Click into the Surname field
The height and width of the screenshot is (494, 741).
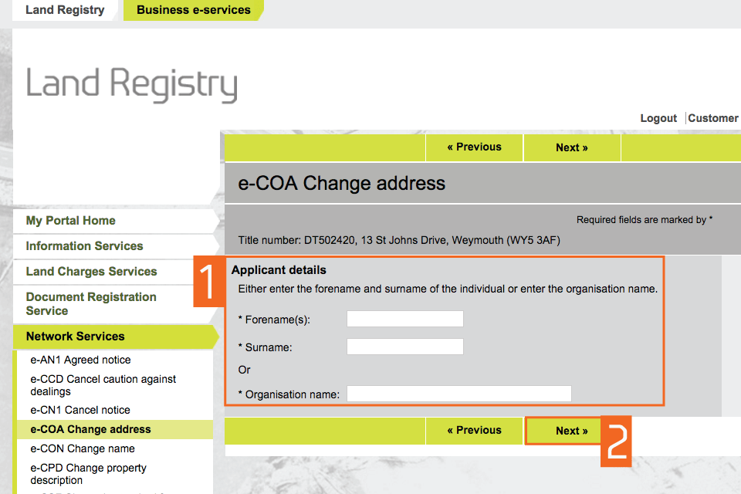(x=404, y=347)
